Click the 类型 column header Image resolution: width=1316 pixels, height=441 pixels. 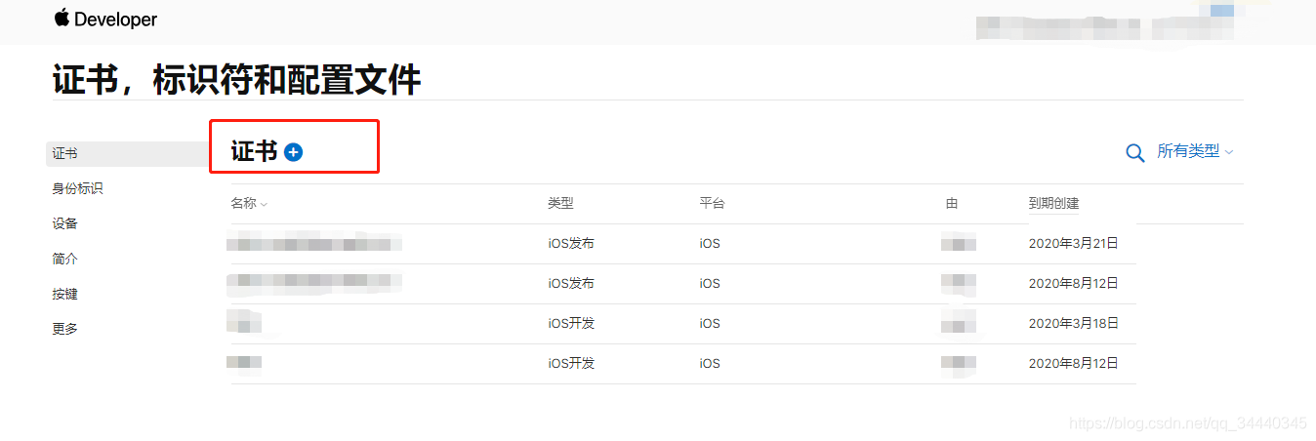coord(560,203)
